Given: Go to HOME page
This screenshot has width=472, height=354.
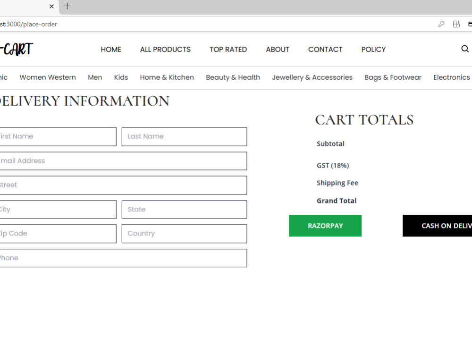Looking at the screenshot, I should 111,50.
